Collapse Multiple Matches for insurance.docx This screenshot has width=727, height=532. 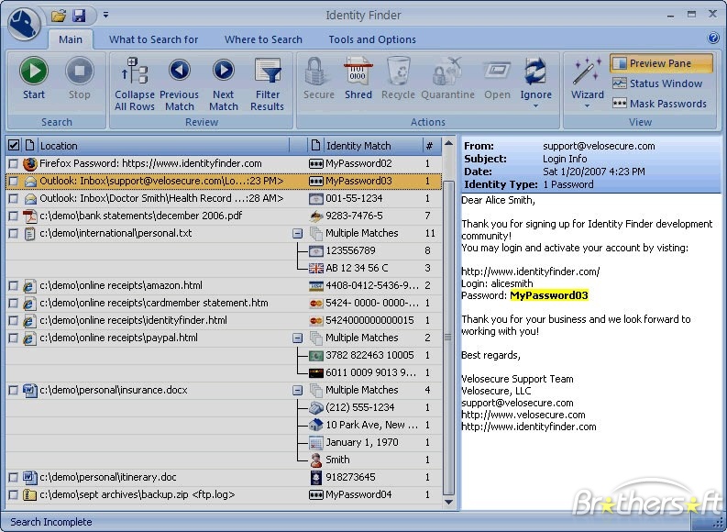tap(298, 391)
